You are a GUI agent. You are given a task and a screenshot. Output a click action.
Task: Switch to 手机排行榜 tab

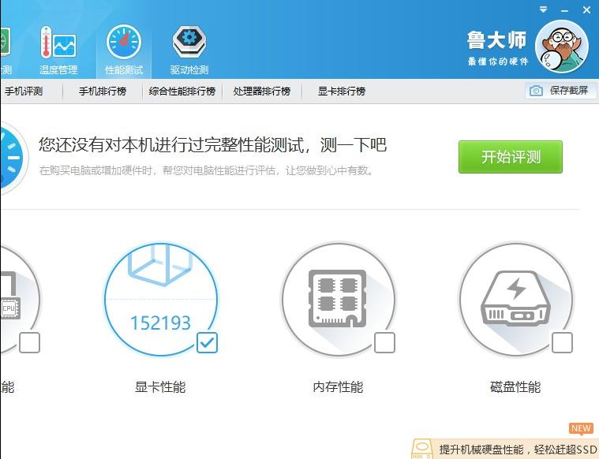coord(103,91)
